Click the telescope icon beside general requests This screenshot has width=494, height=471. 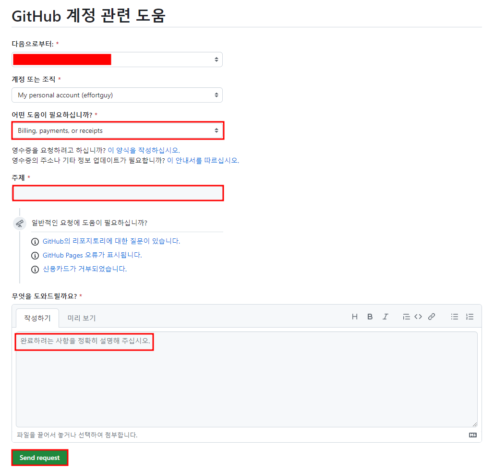coord(20,224)
